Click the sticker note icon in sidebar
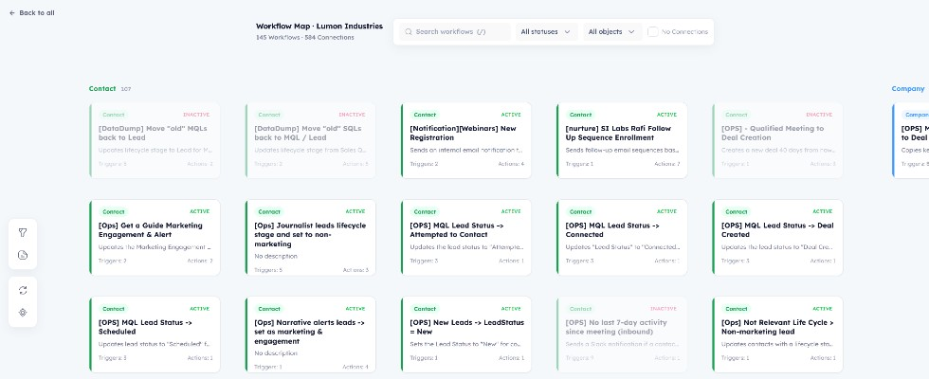Viewport: 929px width, 379px height. click(x=23, y=255)
